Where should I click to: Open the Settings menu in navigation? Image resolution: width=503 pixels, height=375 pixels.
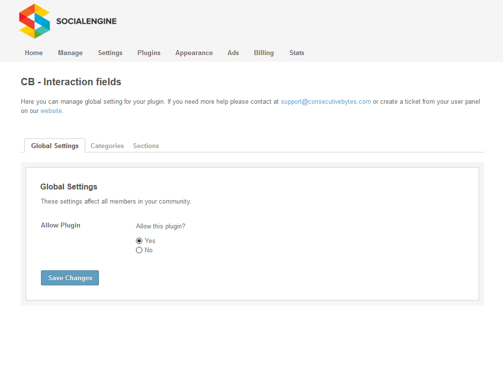tap(110, 53)
